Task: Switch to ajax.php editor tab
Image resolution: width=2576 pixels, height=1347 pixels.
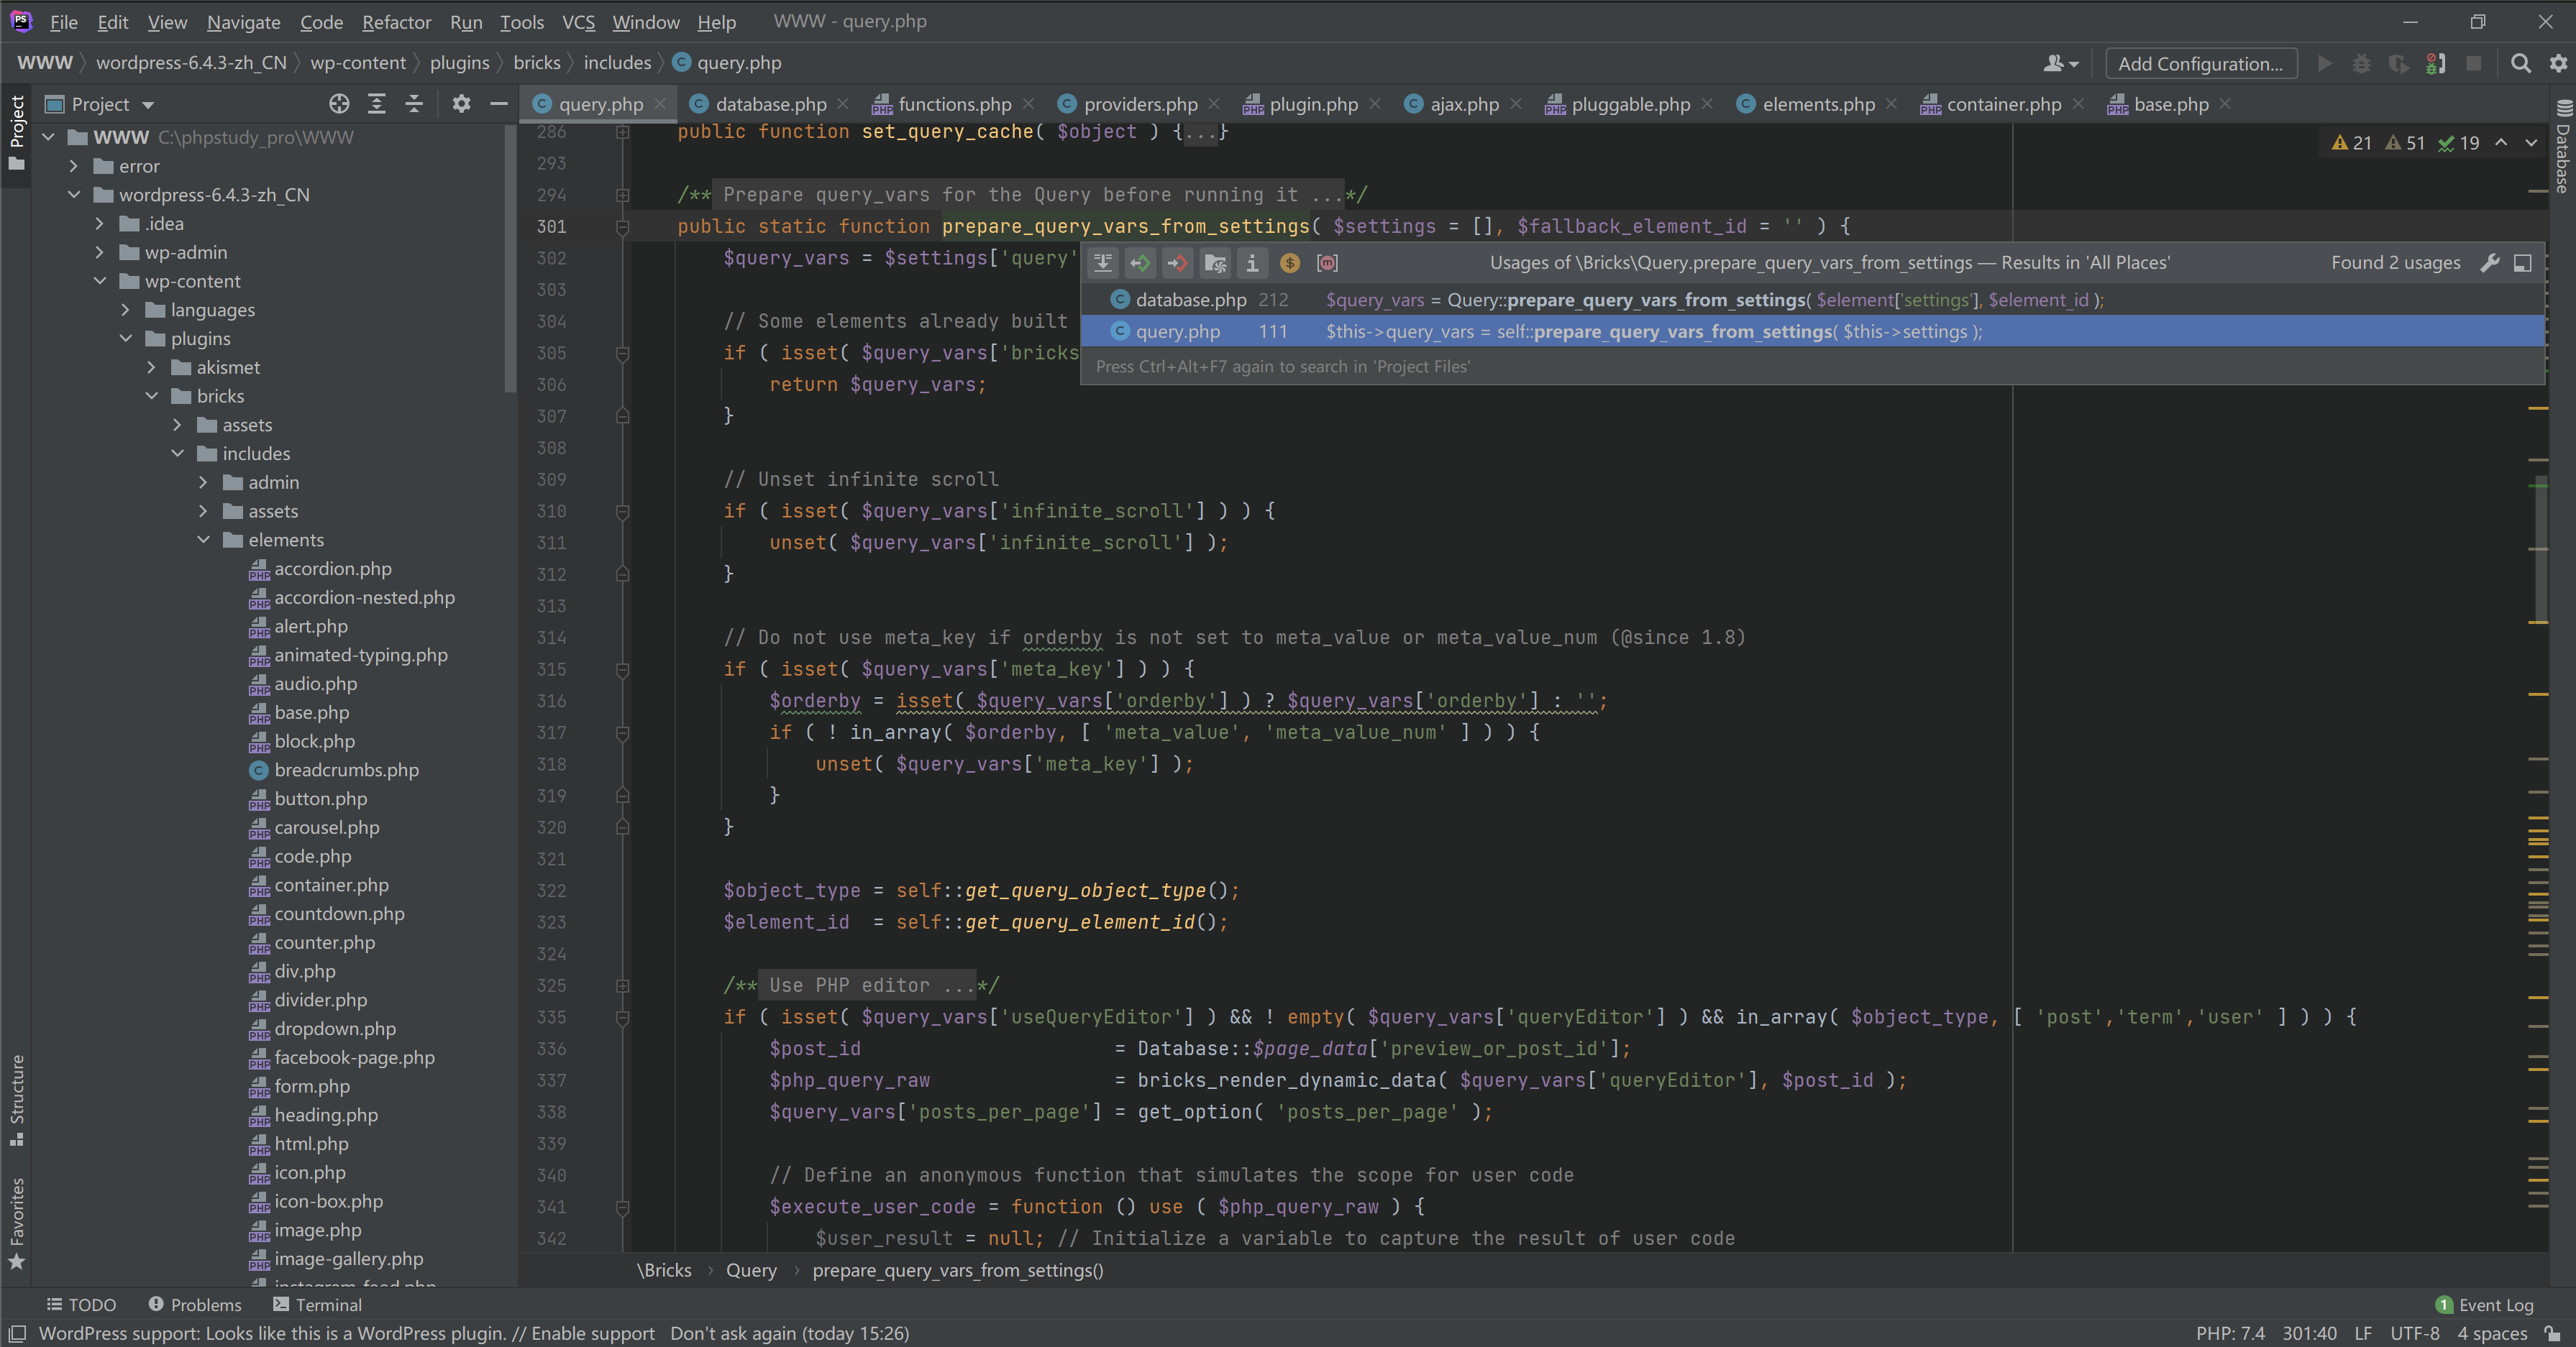Action: [1464, 104]
